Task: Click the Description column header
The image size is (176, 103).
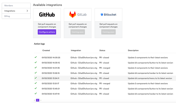Action: [x=133, y=50]
